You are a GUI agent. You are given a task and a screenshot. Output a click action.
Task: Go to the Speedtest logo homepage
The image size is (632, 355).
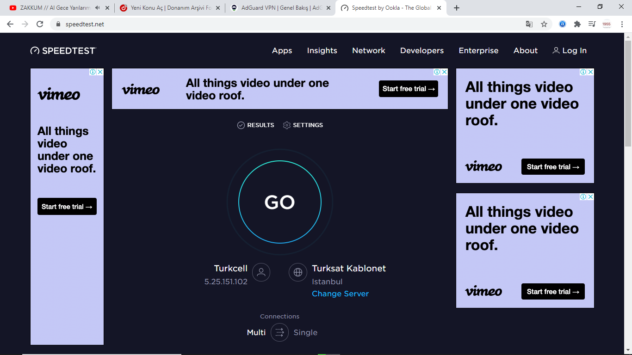point(63,51)
